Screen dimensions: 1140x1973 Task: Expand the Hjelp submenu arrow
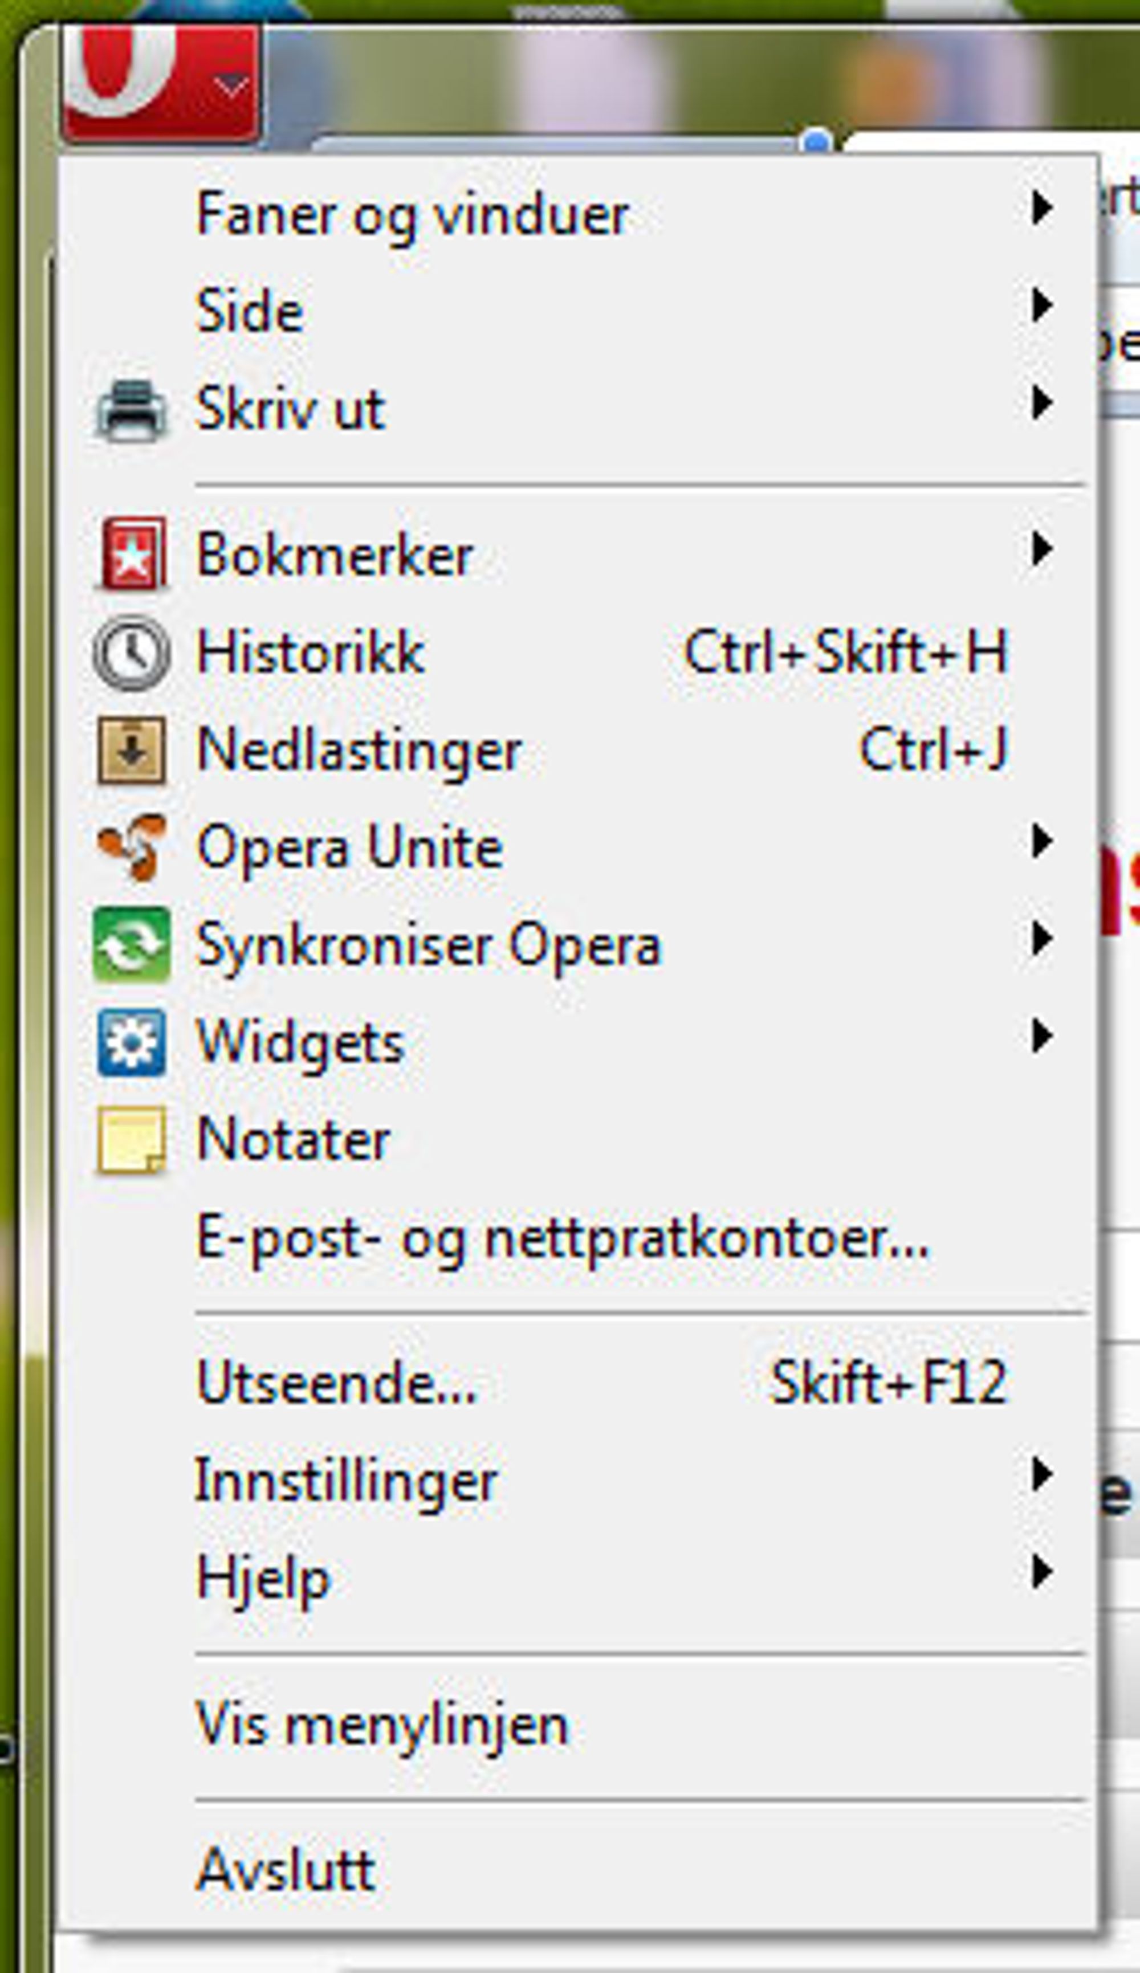pyautogui.click(x=1041, y=1572)
